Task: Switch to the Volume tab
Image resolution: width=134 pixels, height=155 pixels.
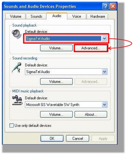Action: [15, 16]
